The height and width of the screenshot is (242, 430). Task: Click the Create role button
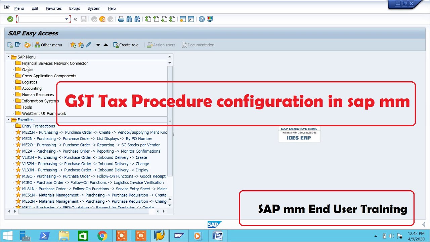(x=126, y=45)
